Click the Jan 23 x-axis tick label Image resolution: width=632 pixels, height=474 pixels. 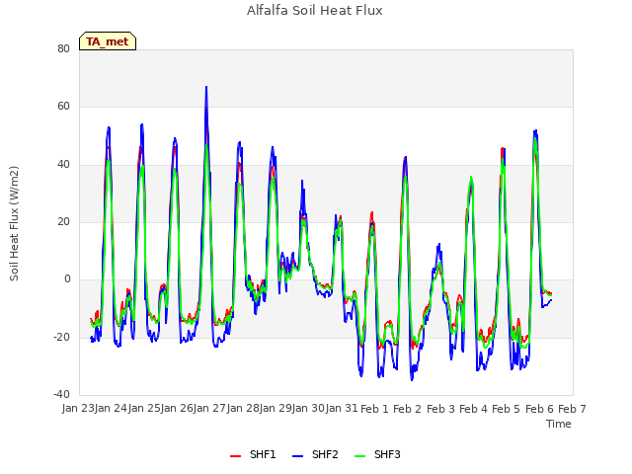click(77, 408)
